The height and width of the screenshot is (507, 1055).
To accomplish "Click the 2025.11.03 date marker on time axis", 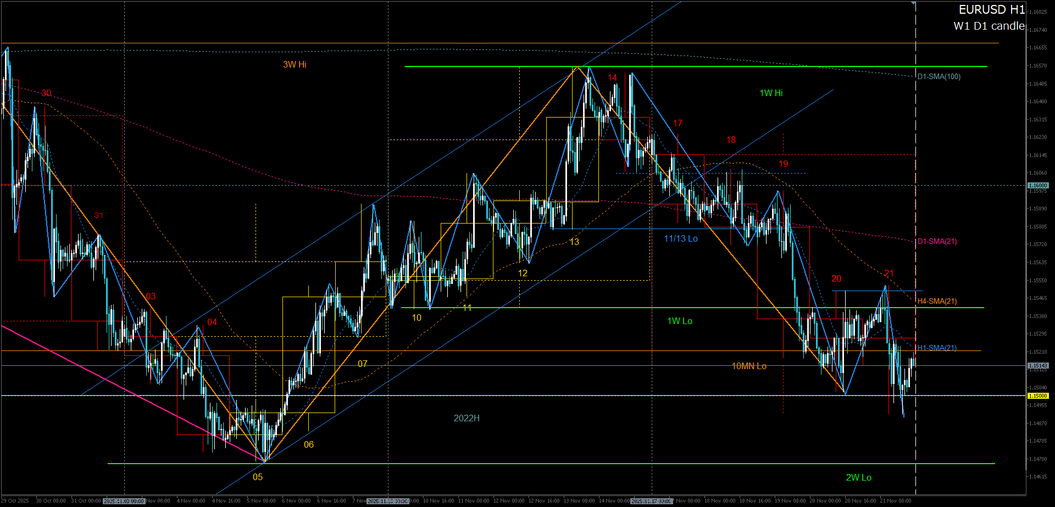I will click(124, 501).
